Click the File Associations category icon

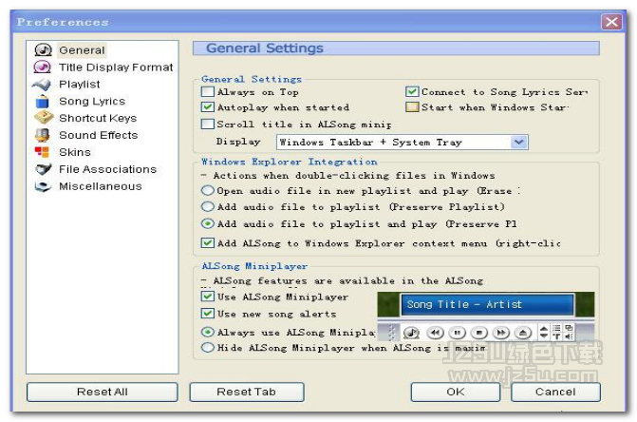pyautogui.click(x=42, y=170)
